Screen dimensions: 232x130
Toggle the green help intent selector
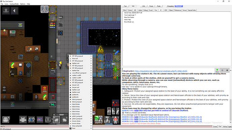(x=96, y=118)
